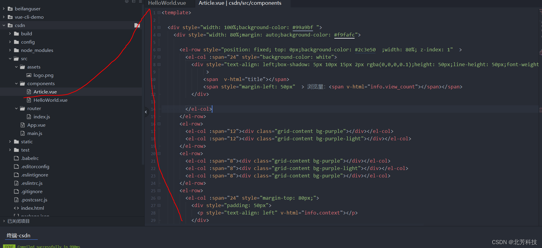
Task: Click the Compiled successfully terminal message
Action: click(x=48, y=246)
